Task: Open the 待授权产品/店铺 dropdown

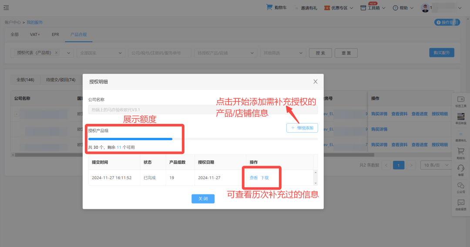Action: pos(225,53)
